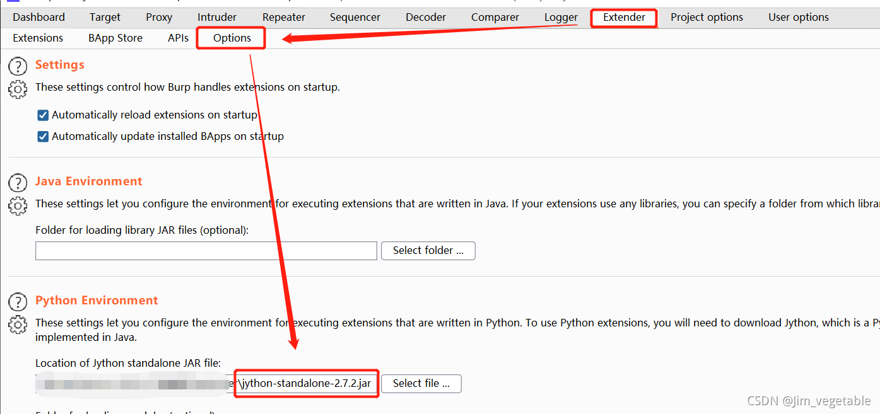880x414 pixels.
Task: Click the Python Environment heading
Action: pyautogui.click(x=97, y=300)
